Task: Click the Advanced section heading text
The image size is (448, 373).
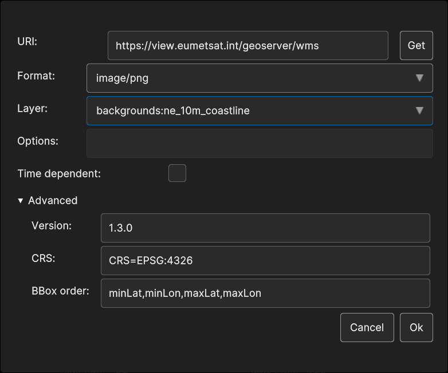Action: 53,201
